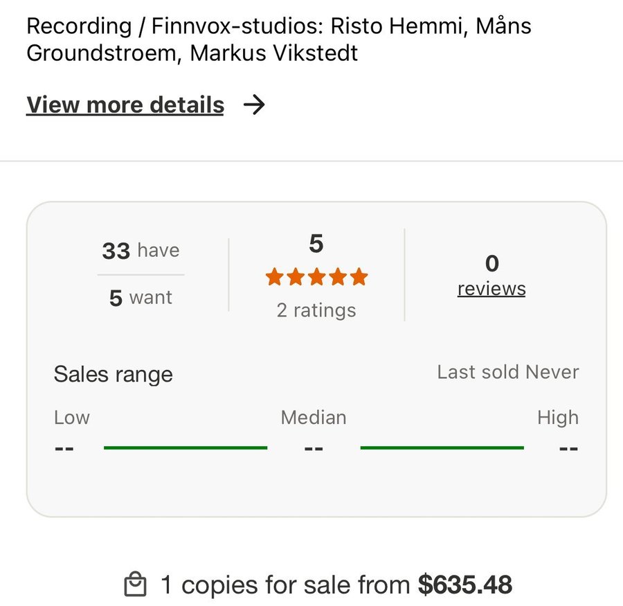623x606 pixels.
Task: Click the first orange rating star
Action: coord(274,278)
